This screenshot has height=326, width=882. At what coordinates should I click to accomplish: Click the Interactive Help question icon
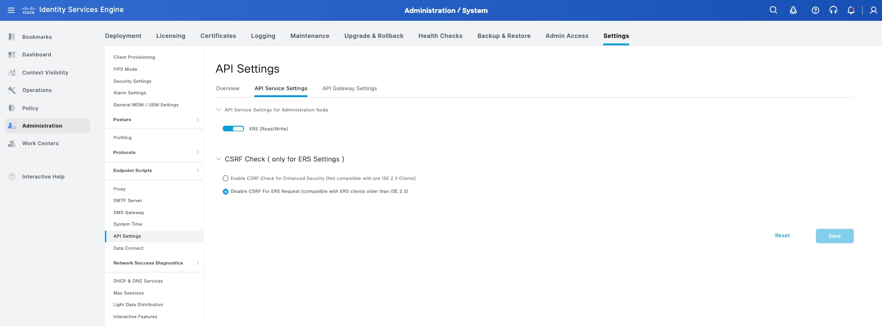coord(12,177)
